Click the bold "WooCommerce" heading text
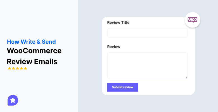The image size is (218, 112). 34,51
